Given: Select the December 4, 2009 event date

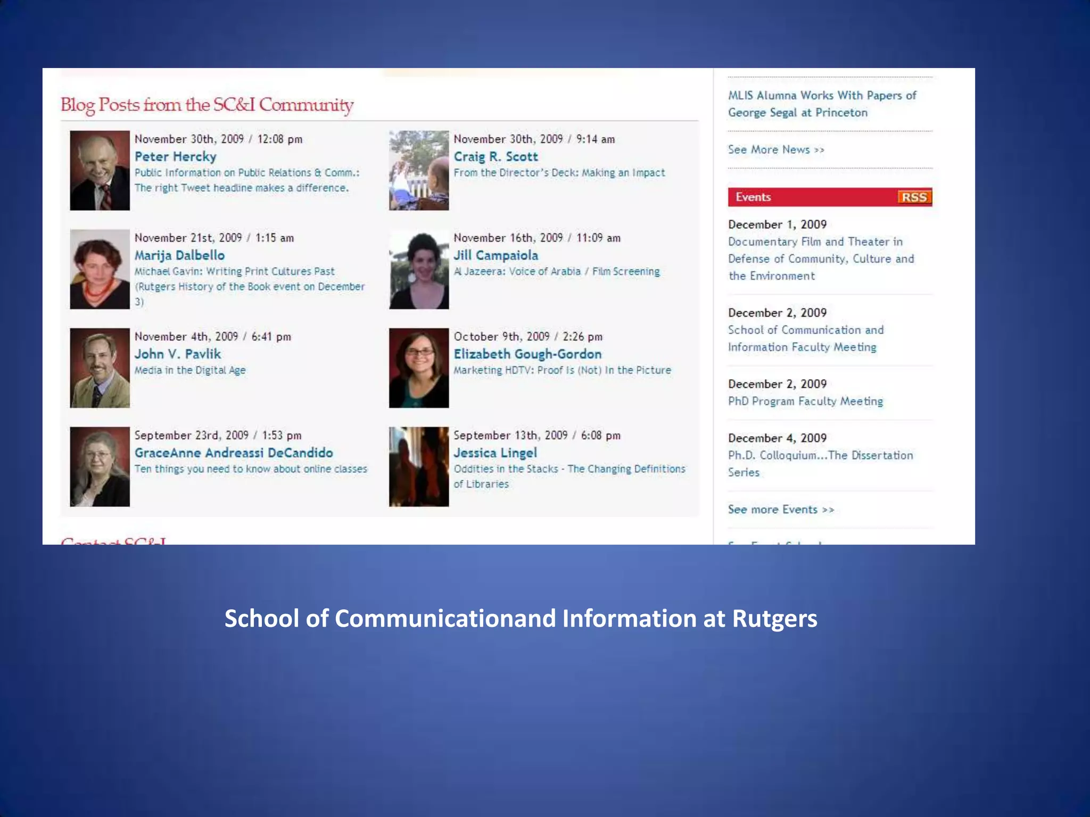Looking at the screenshot, I should [777, 438].
